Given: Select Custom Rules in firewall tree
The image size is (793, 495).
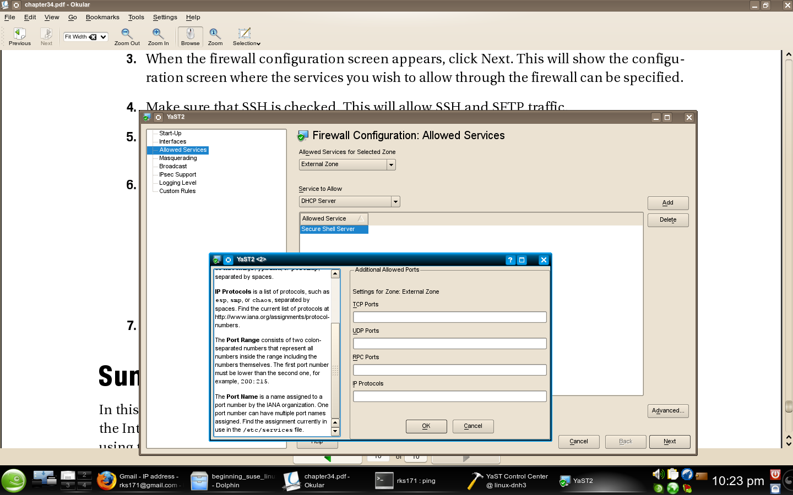Looking at the screenshot, I should (177, 191).
